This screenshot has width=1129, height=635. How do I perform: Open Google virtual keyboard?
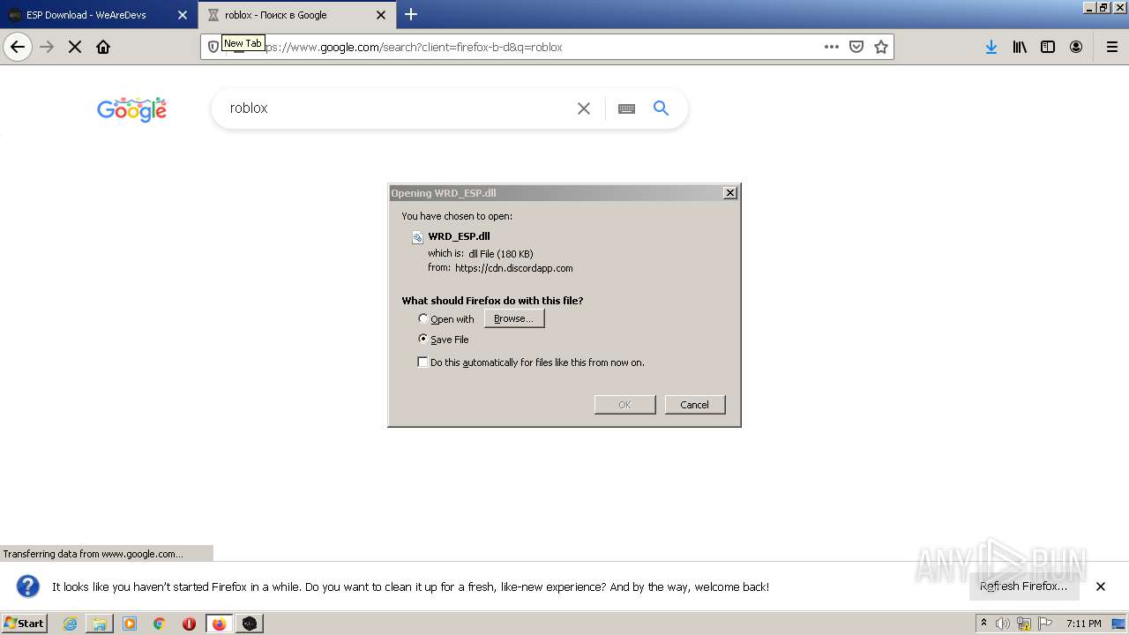[627, 108]
